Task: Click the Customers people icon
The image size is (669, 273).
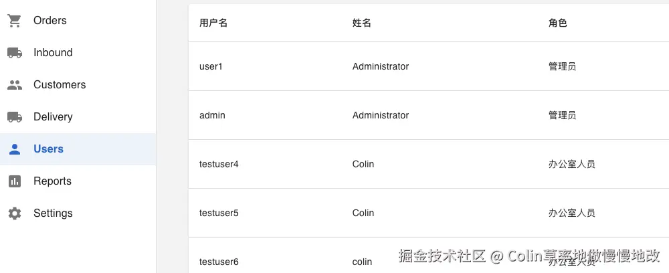Action: point(15,85)
